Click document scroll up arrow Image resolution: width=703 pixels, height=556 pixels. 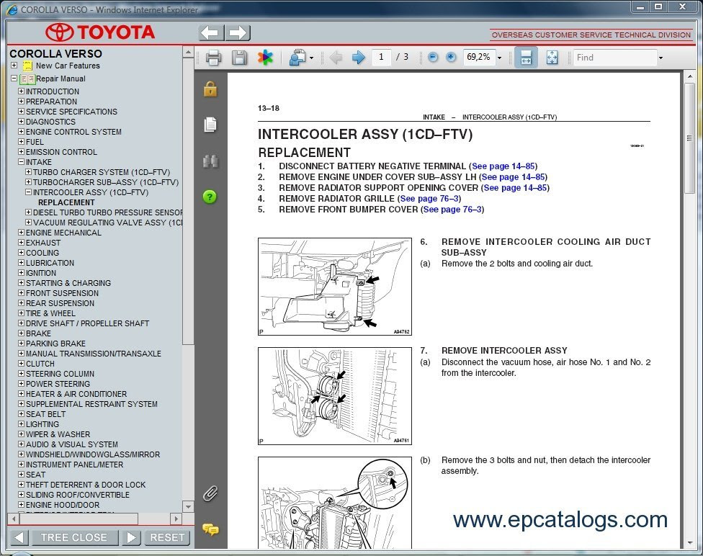689,76
